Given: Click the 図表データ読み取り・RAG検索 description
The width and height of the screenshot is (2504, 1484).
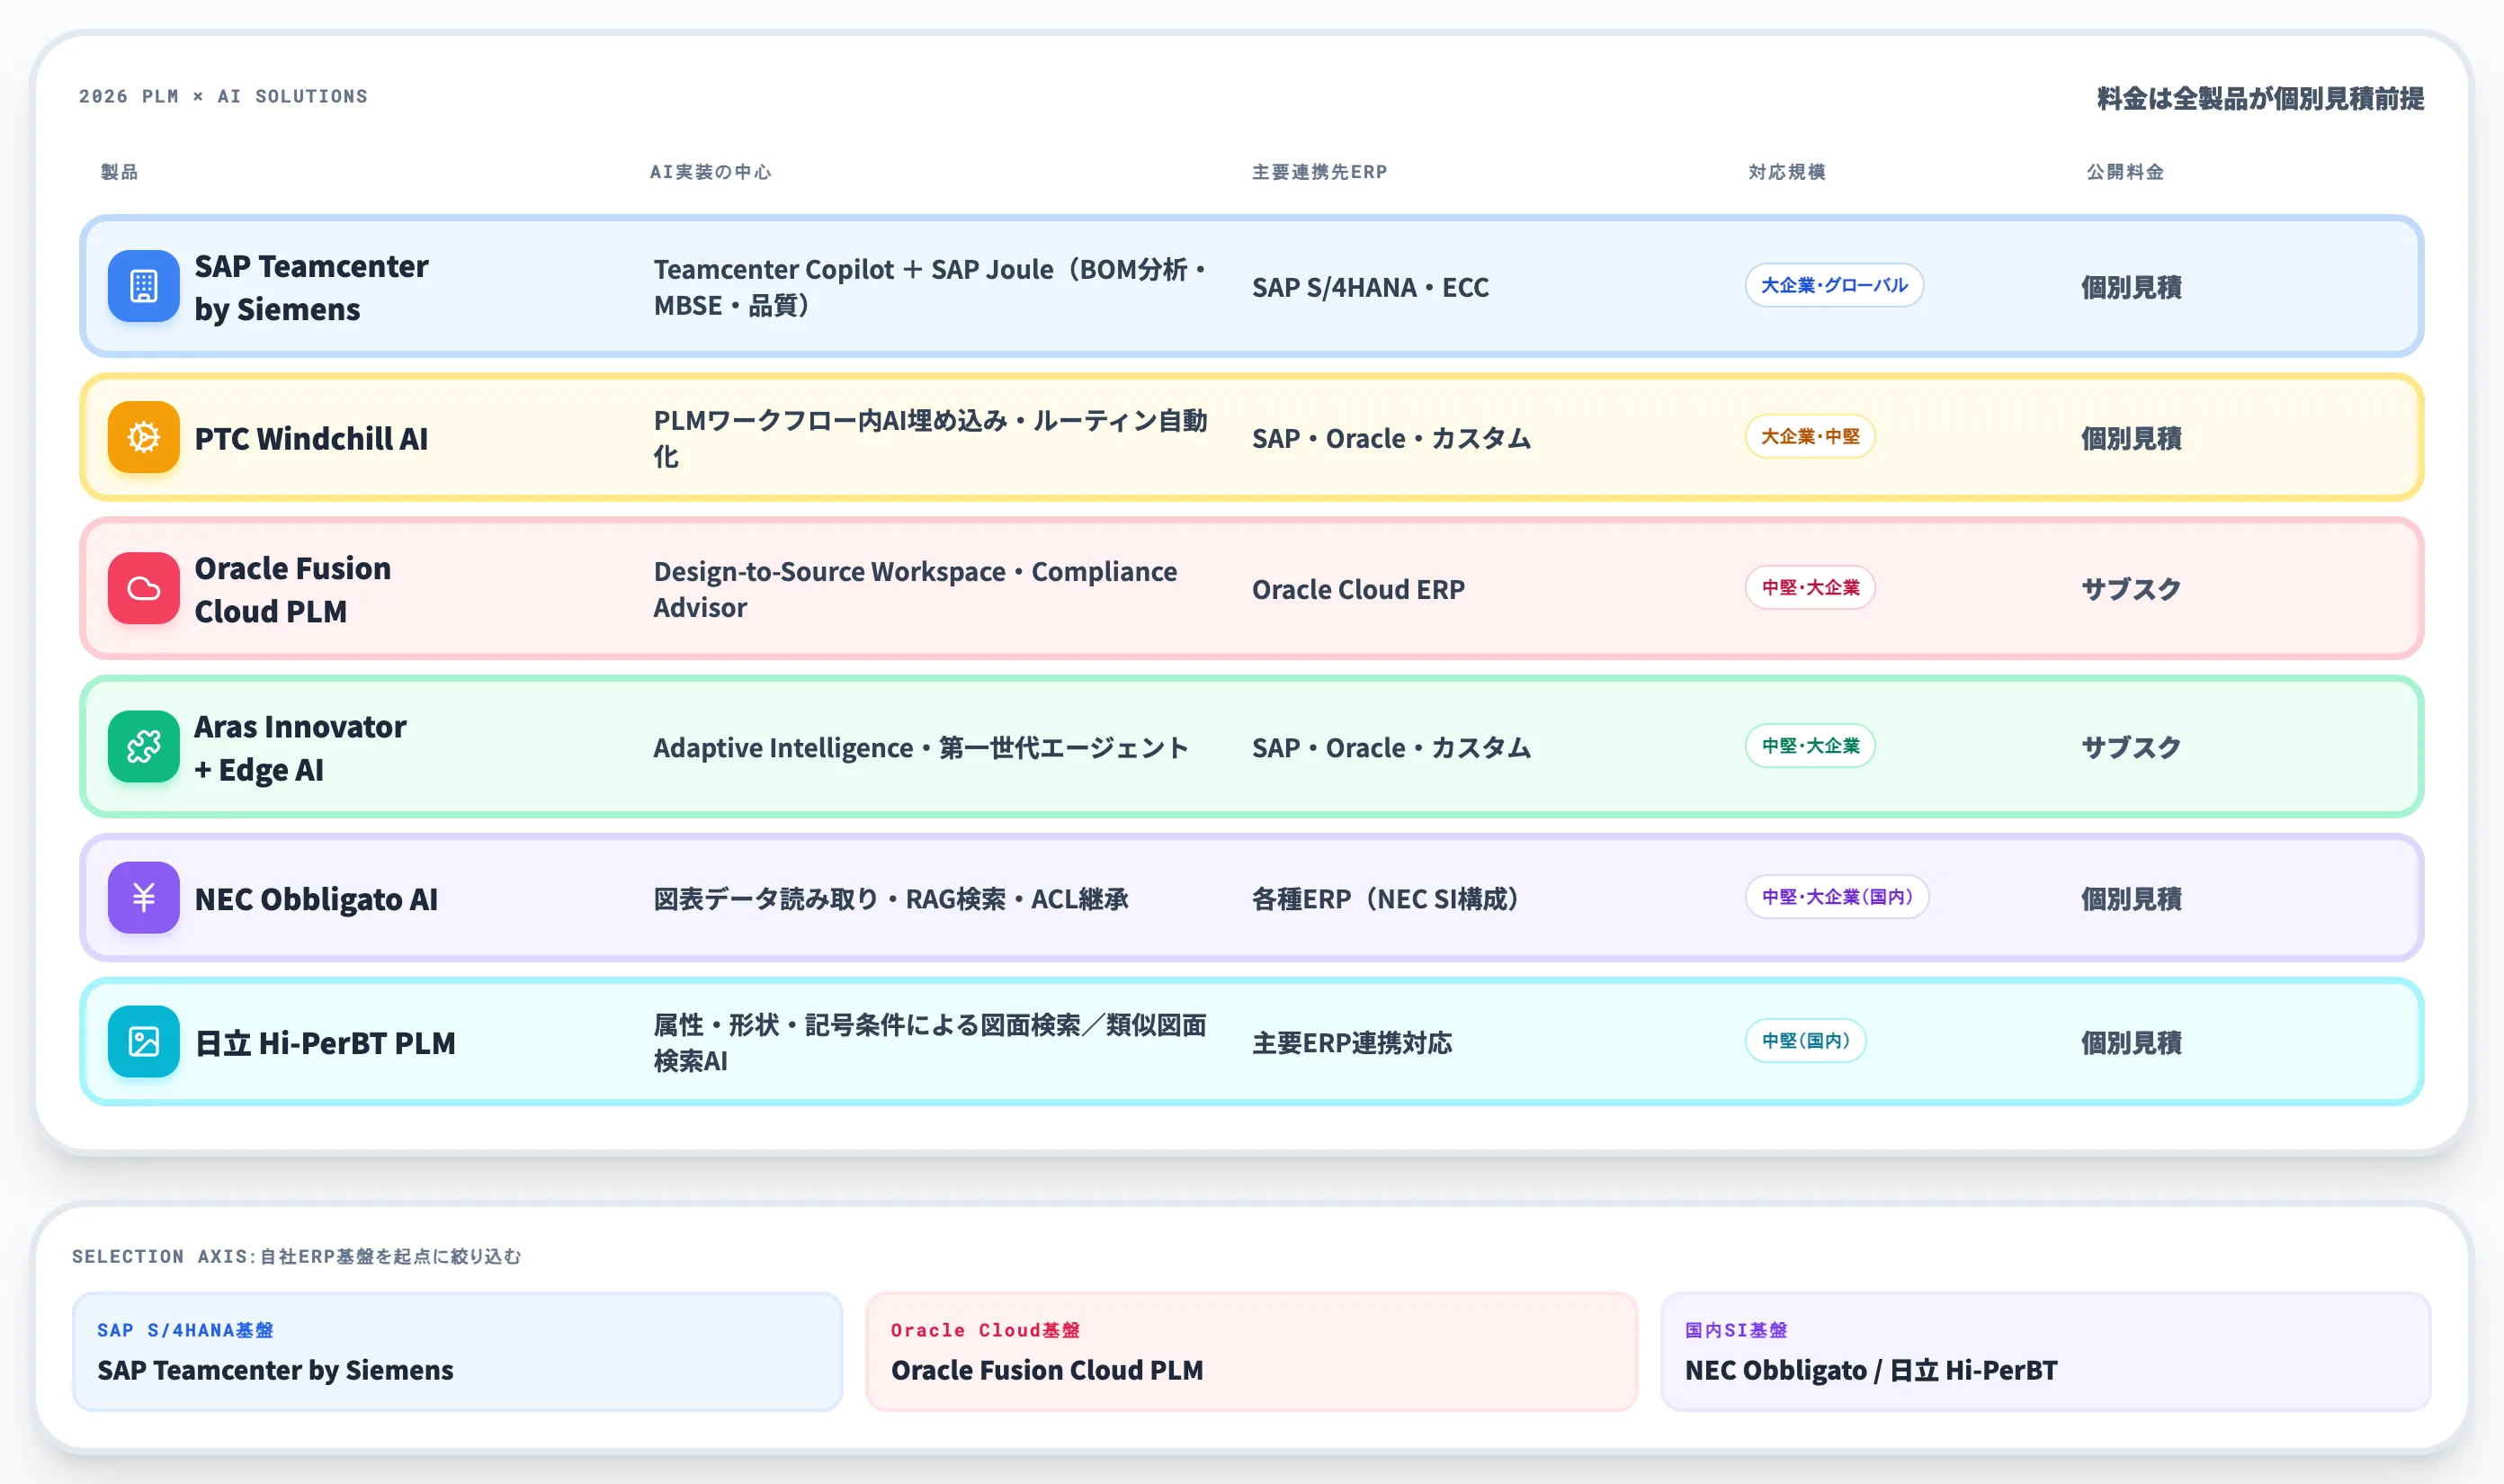Looking at the screenshot, I should coord(891,899).
